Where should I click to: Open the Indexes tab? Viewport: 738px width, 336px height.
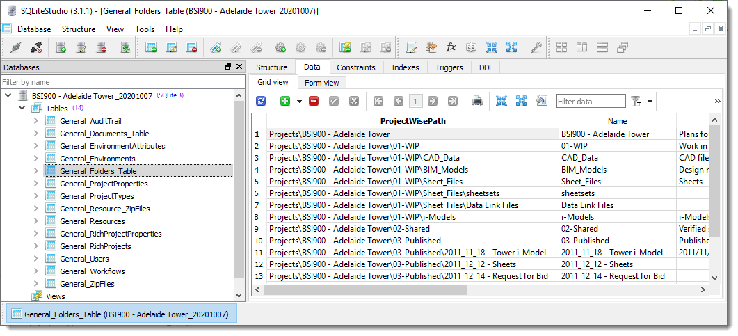pyautogui.click(x=406, y=67)
